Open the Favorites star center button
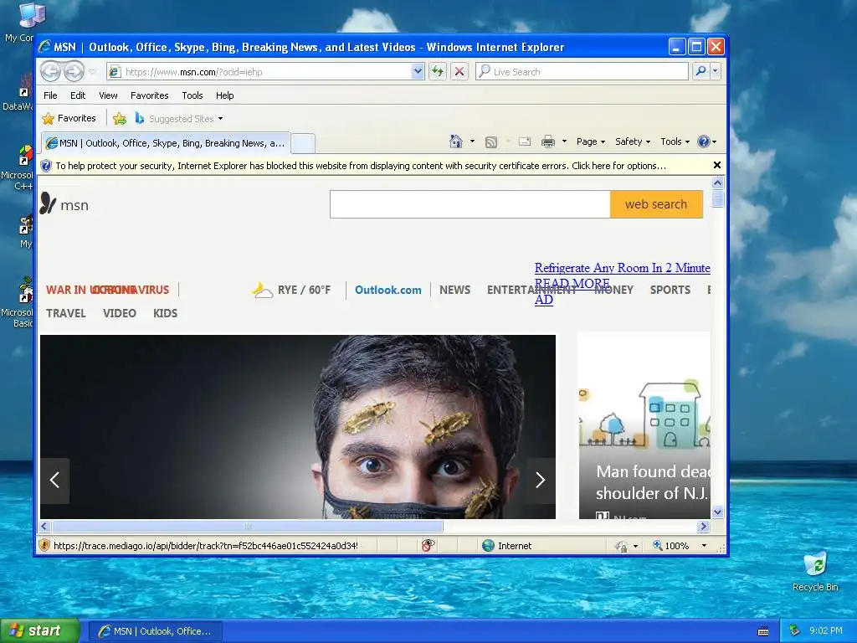Screen dimensions: 857x643 pos(69,118)
